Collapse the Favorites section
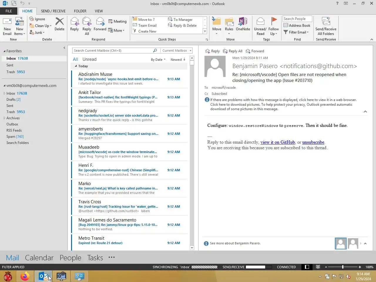The width and height of the screenshot is (376, 282). coord(4,51)
